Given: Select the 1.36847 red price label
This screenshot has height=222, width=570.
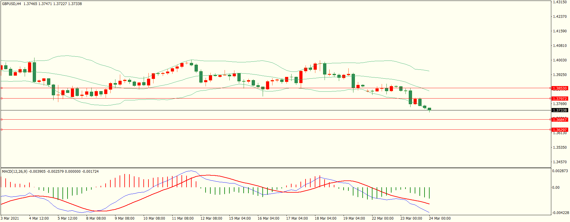Looking at the screenshot, I should tap(560, 120).
